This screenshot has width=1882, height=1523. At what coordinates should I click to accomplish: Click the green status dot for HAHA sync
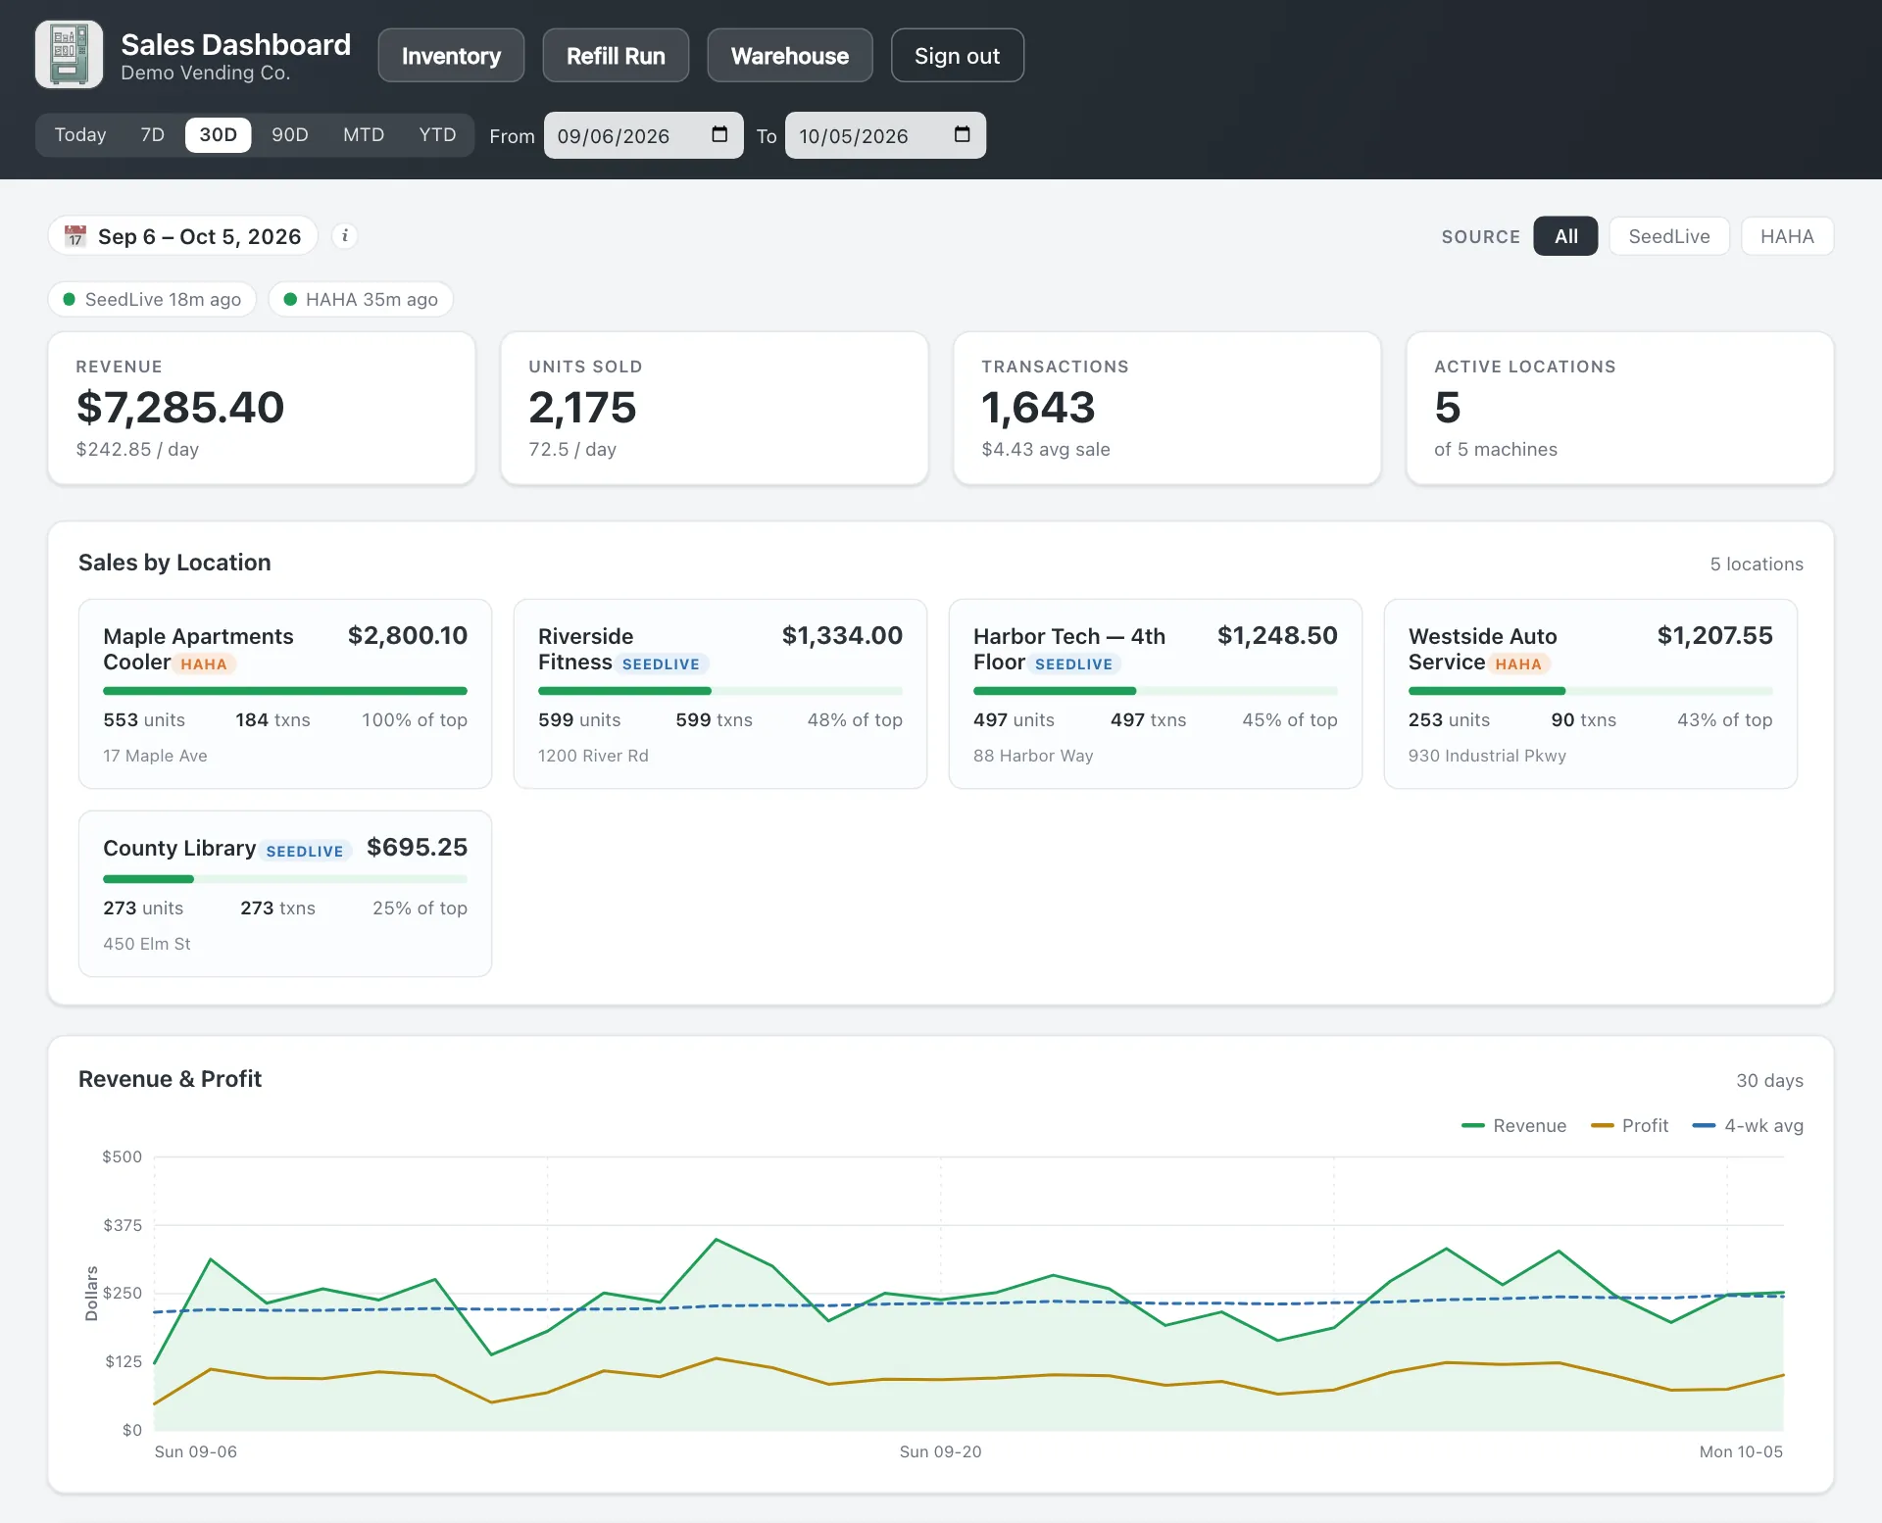pos(290,299)
